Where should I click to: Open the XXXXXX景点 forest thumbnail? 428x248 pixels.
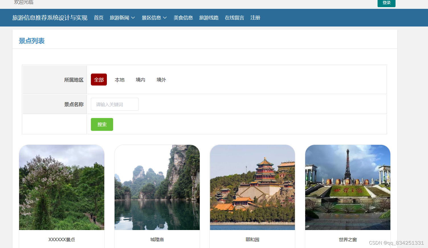(62, 187)
